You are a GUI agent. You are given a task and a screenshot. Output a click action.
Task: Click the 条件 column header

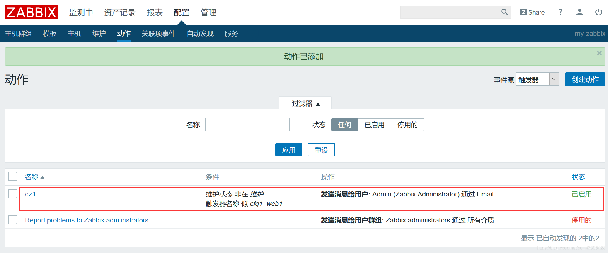click(212, 177)
